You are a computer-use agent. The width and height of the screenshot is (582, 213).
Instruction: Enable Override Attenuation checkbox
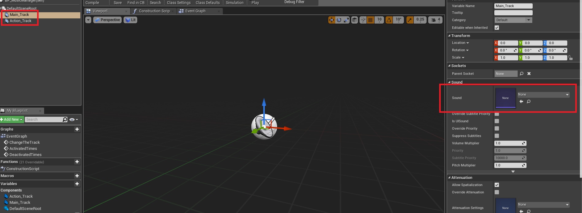(x=497, y=192)
